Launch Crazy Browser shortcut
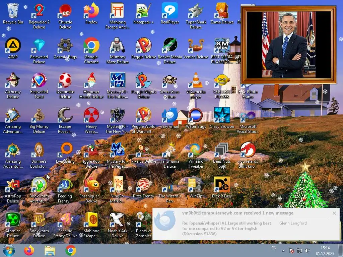 tap(222, 118)
